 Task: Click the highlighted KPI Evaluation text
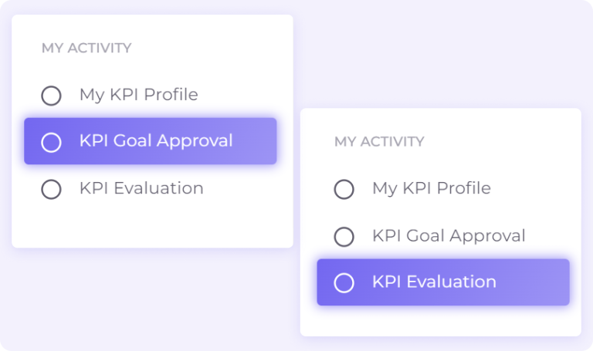tap(434, 282)
